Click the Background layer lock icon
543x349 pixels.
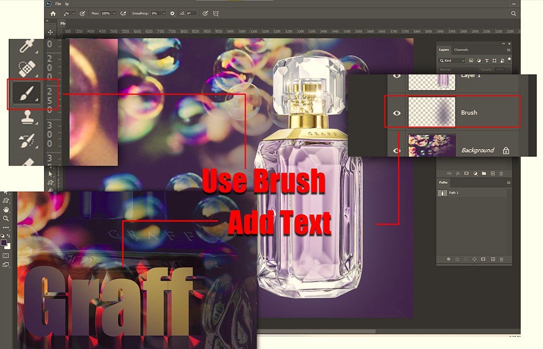pyautogui.click(x=506, y=150)
